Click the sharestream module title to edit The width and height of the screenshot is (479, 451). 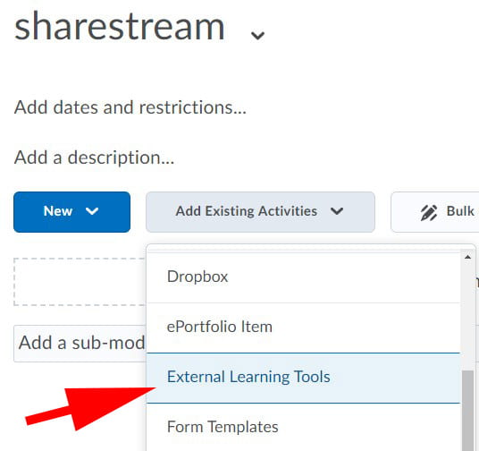pyautogui.click(x=120, y=26)
